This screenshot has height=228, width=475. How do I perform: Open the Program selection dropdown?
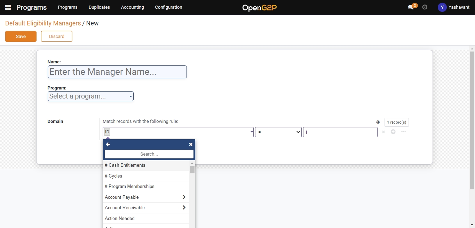(x=90, y=96)
